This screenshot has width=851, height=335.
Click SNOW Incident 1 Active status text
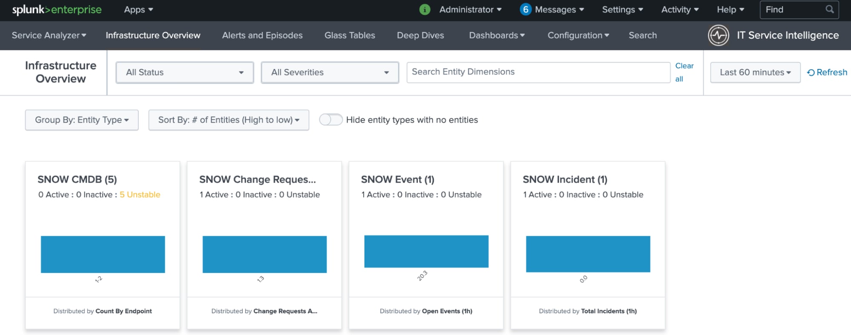(x=538, y=195)
